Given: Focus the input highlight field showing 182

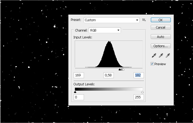Looking at the screenshot, I should click(139, 75).
